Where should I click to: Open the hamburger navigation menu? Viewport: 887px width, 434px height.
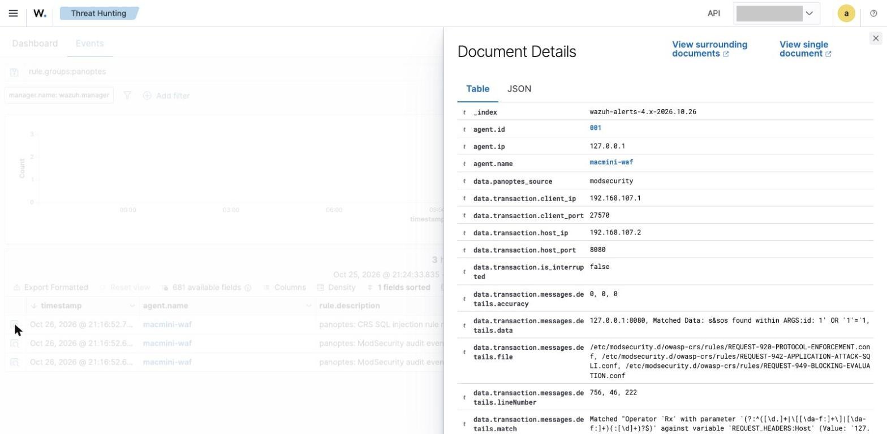[x=13, y=13]
